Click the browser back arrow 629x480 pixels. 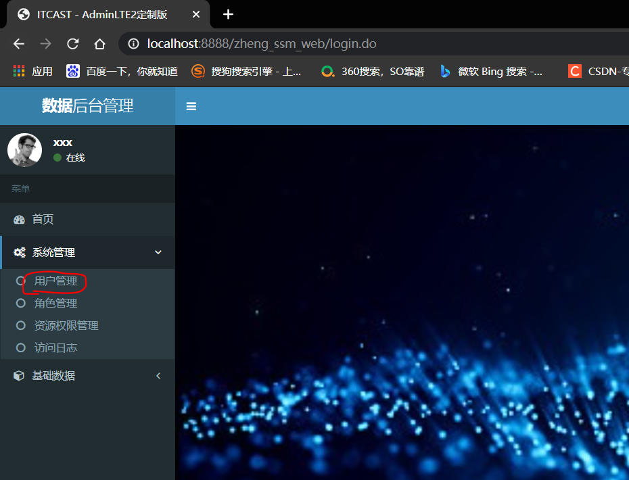coord(19,44)
